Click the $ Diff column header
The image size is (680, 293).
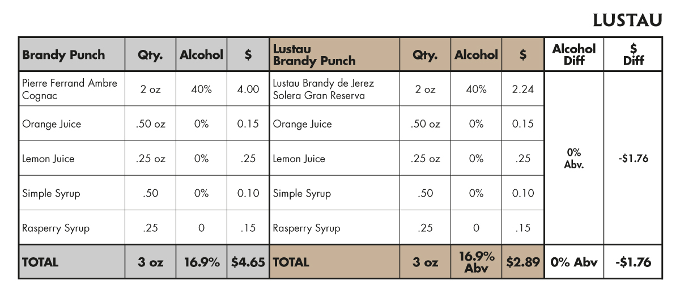633,54
